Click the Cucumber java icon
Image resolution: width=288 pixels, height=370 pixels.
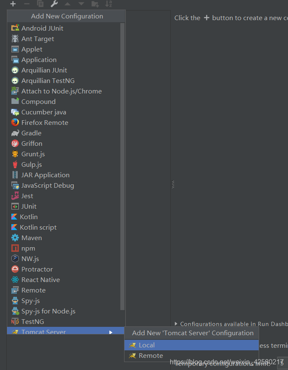[x=15, y=112]
